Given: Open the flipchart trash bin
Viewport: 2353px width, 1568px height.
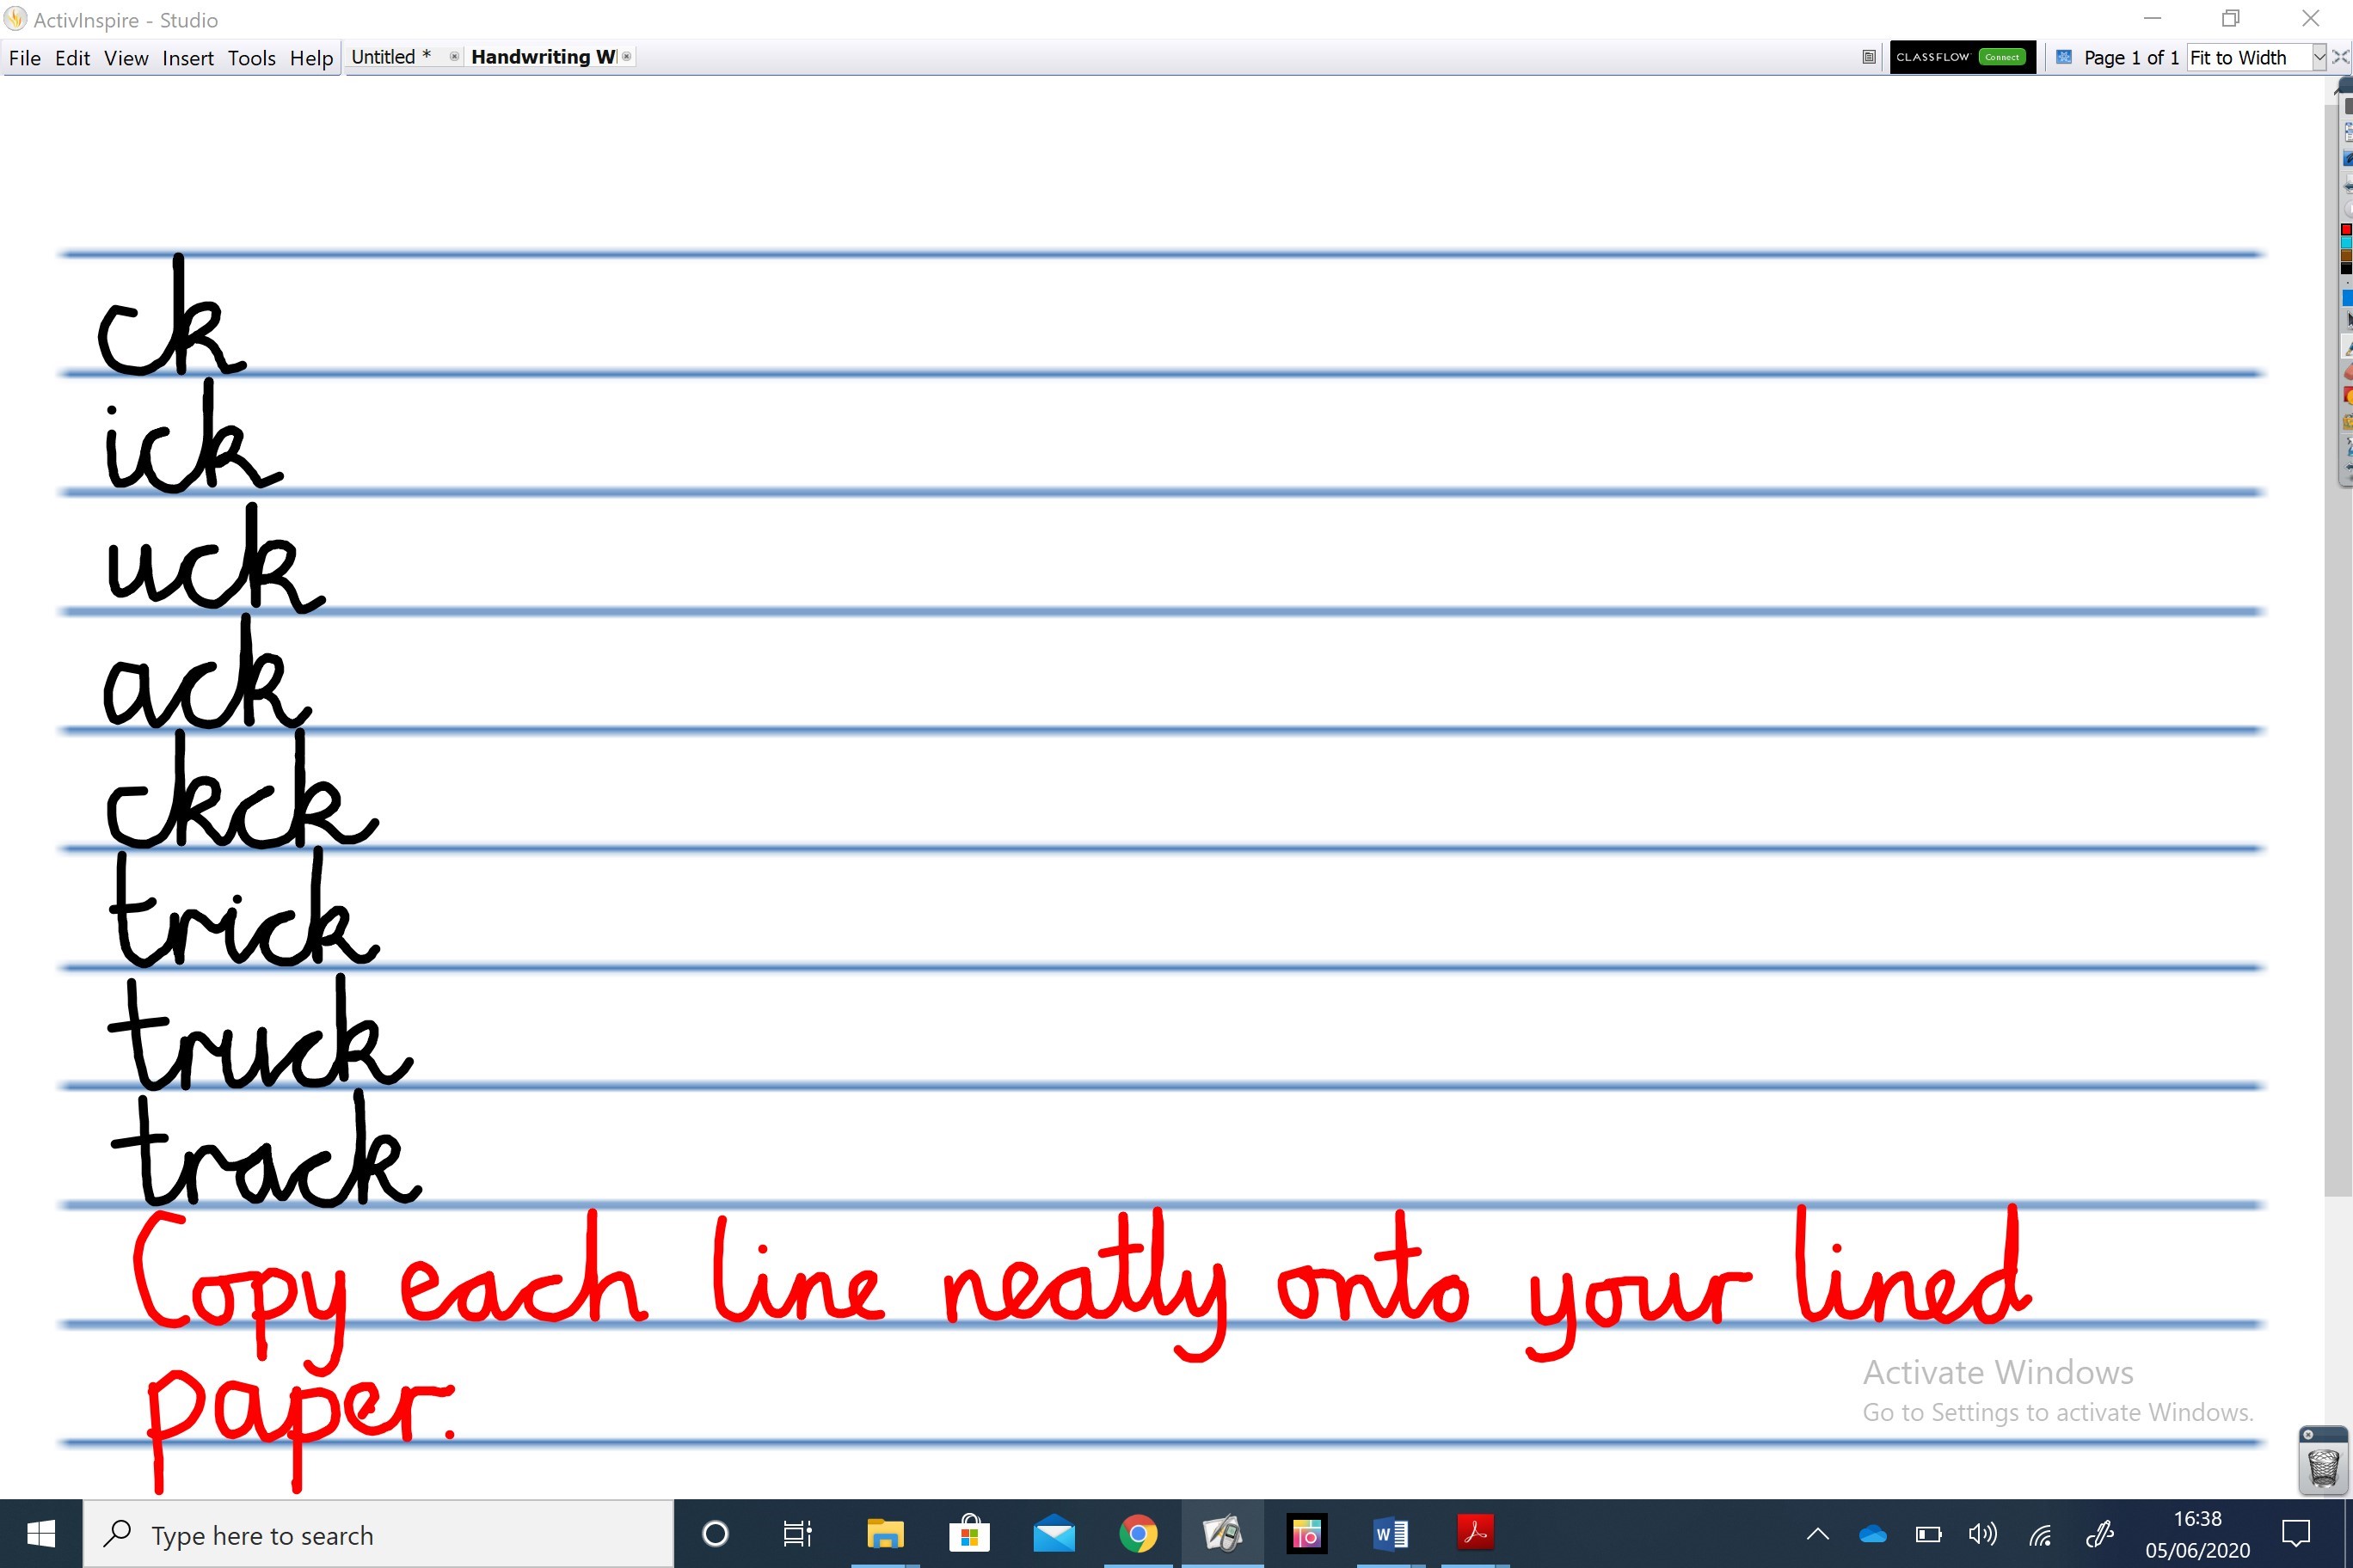Looking at the screenshot, I should [x=2323, y=1467].
